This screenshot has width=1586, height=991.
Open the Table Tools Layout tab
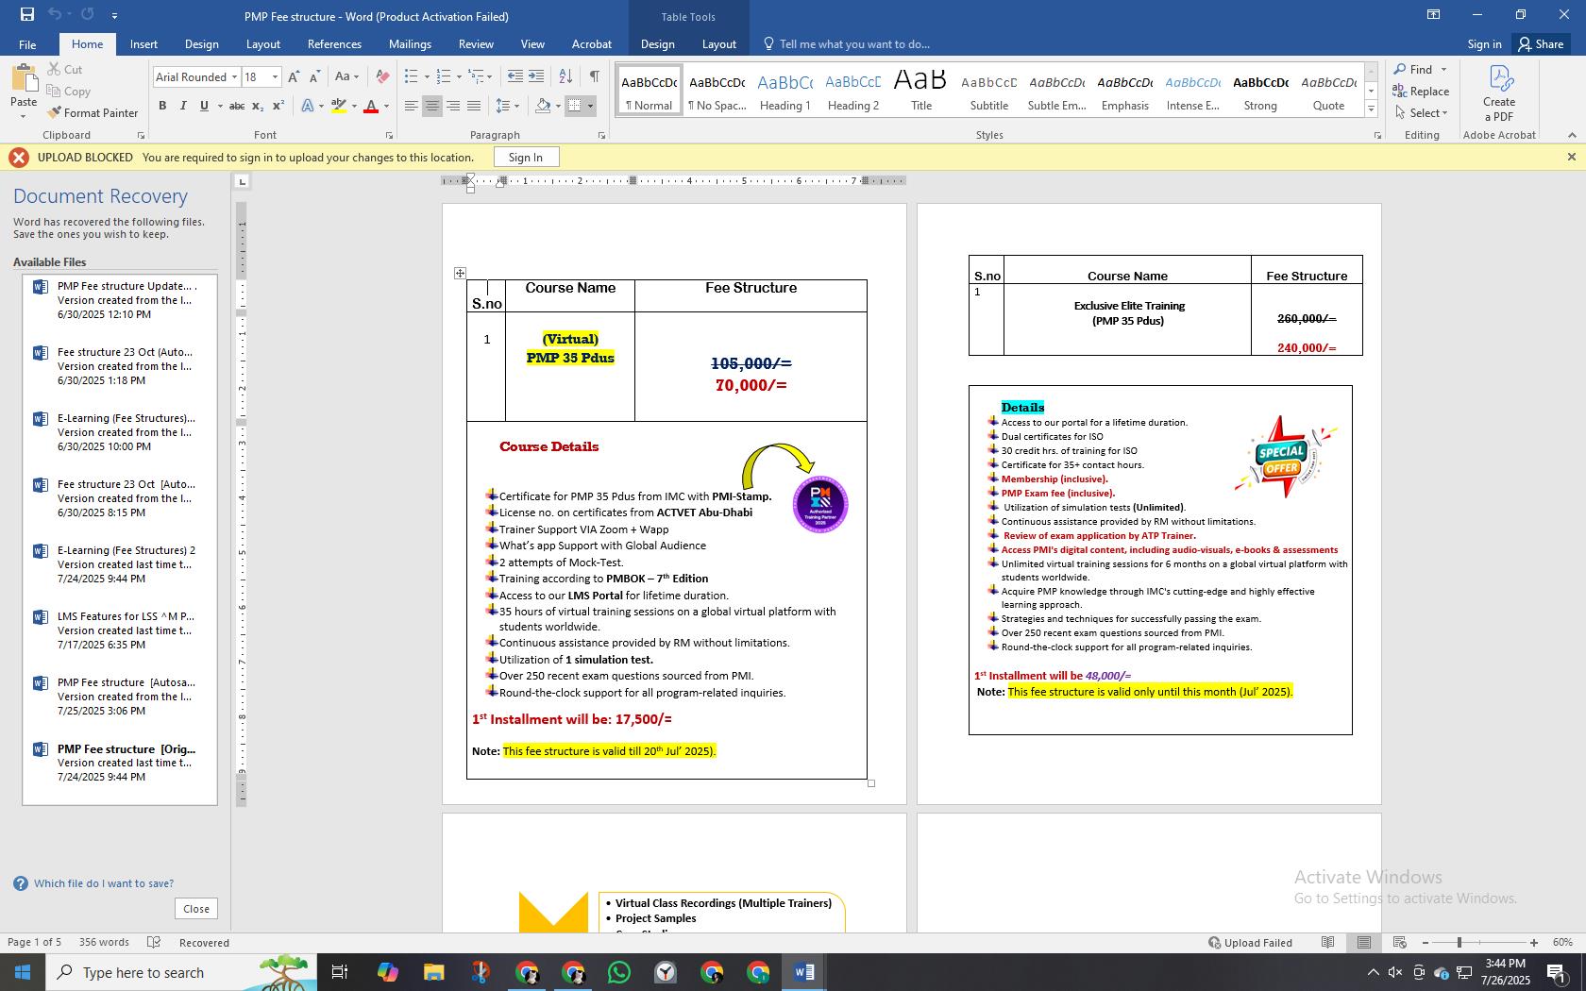(x=718, y=43)
